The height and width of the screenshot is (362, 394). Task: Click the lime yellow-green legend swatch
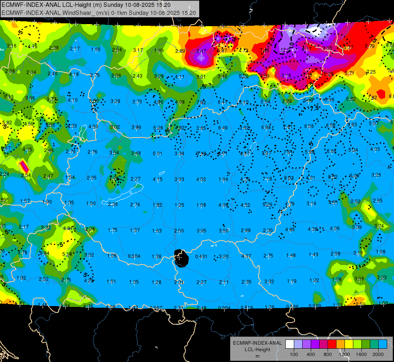pyautogui.click(x=357, y=344)
